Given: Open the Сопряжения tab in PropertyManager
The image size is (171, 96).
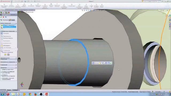Looking at the screenshot, I should (x=5, y=20).
